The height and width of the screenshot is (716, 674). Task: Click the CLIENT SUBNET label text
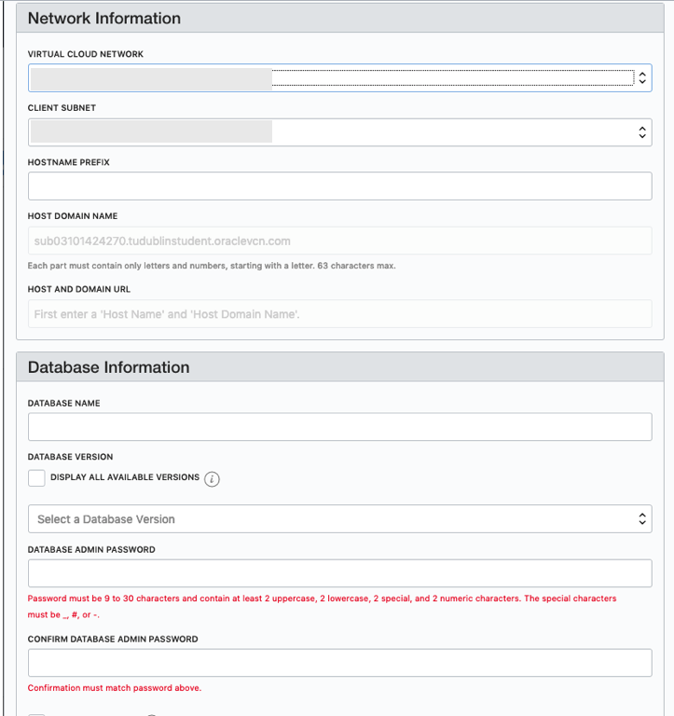tap(62, 108)
